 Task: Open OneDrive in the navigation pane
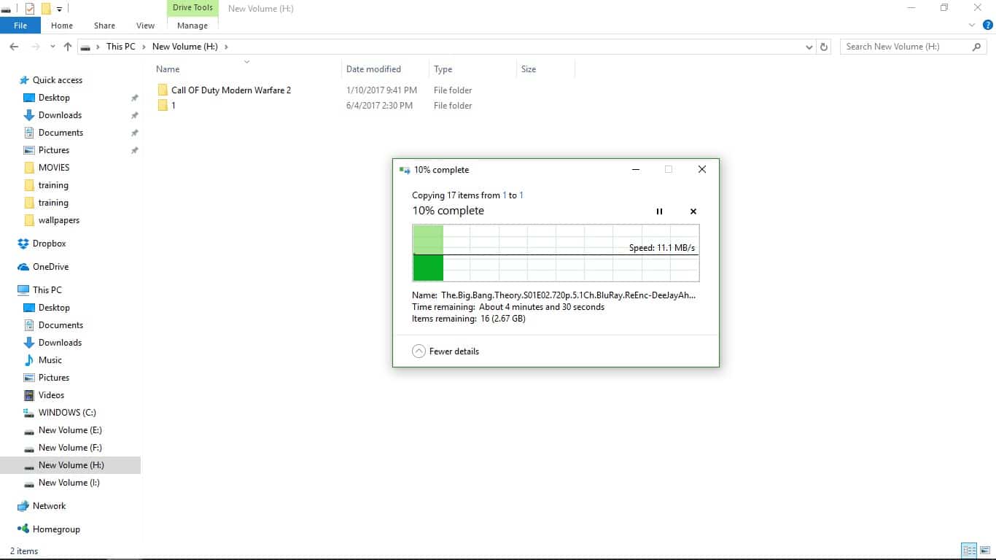51,267
